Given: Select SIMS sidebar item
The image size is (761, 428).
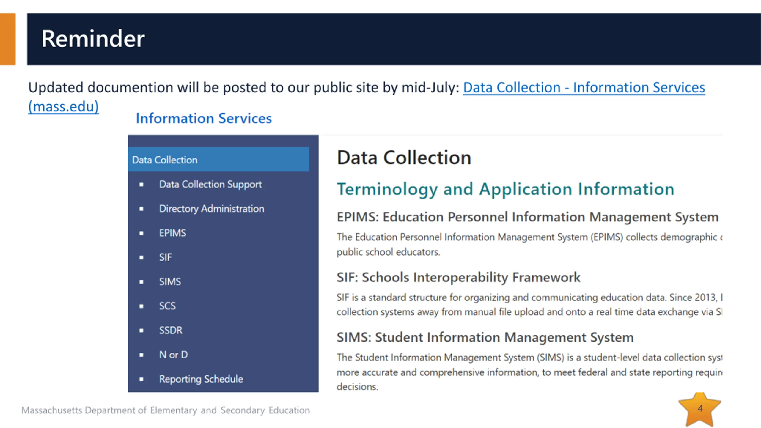Looking at the screenshot, I should click(x=170, y=282).
